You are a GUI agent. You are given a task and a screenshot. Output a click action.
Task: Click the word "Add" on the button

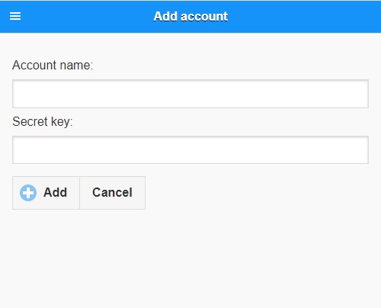[55, 192]
